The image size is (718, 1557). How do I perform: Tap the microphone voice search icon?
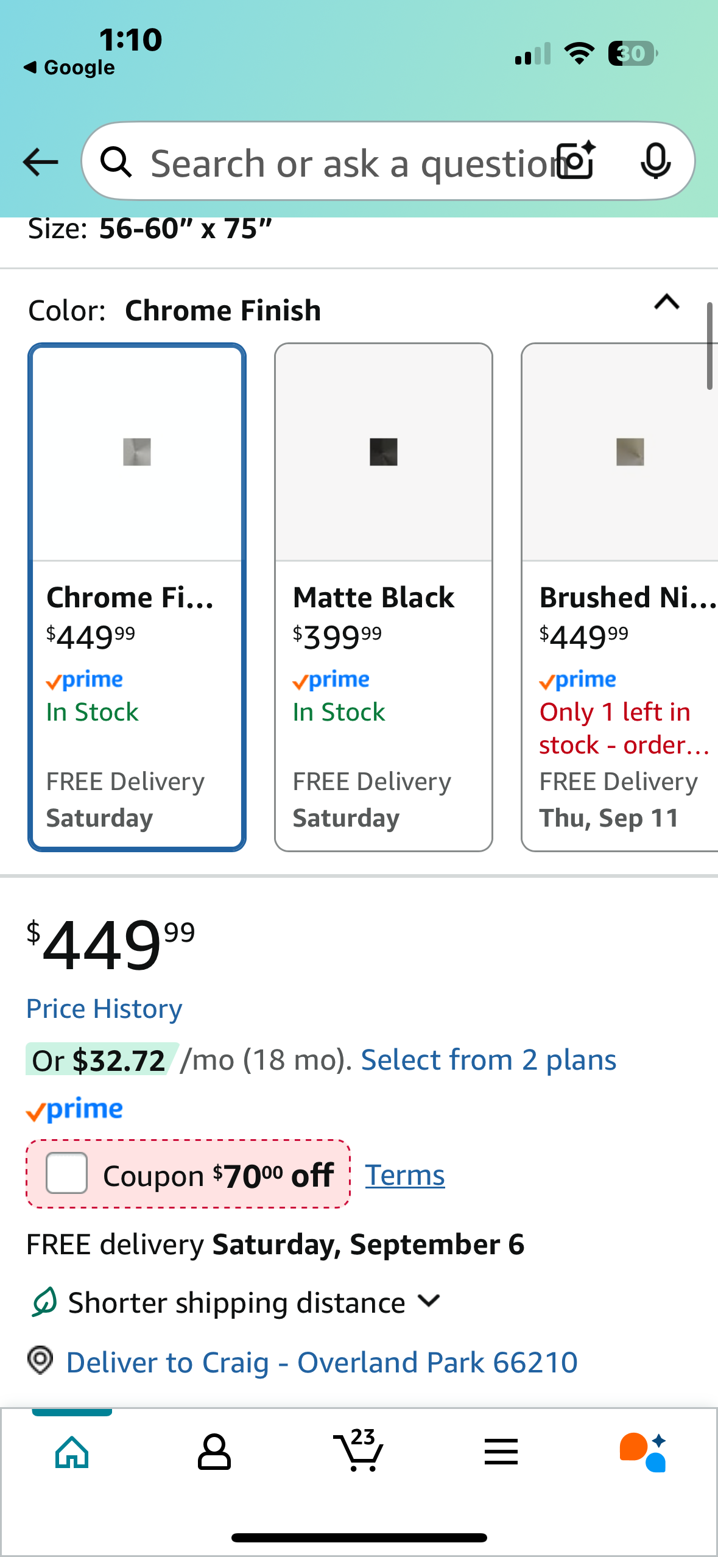click(655, 161)
